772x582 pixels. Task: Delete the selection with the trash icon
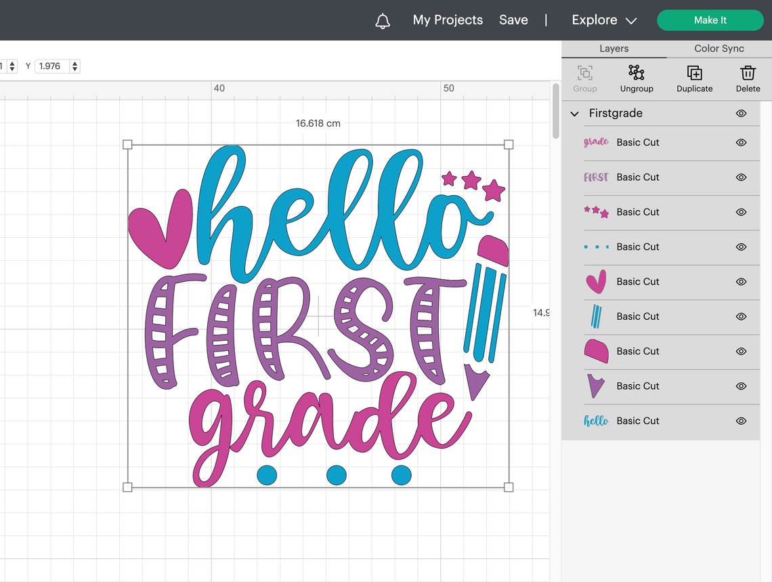point(748,78)
